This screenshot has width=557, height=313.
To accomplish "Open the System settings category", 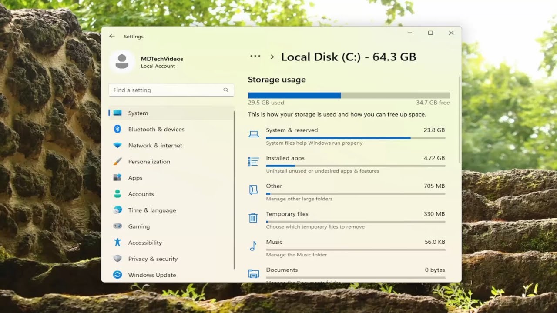I will 171,113.
